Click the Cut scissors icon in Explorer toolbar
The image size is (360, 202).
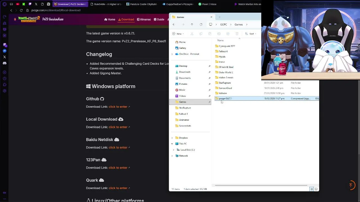click(x=192, y=34)
